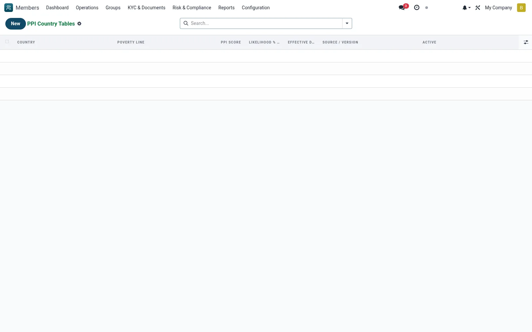Screen dimensions: 532x332
Task: Click the My Company switcher
Action: pyautogui.click(x=498, y=8)
